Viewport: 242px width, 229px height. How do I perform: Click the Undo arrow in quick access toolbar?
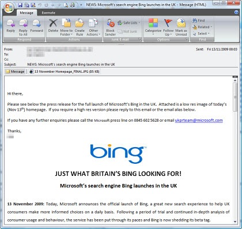(x=40, y=5)
